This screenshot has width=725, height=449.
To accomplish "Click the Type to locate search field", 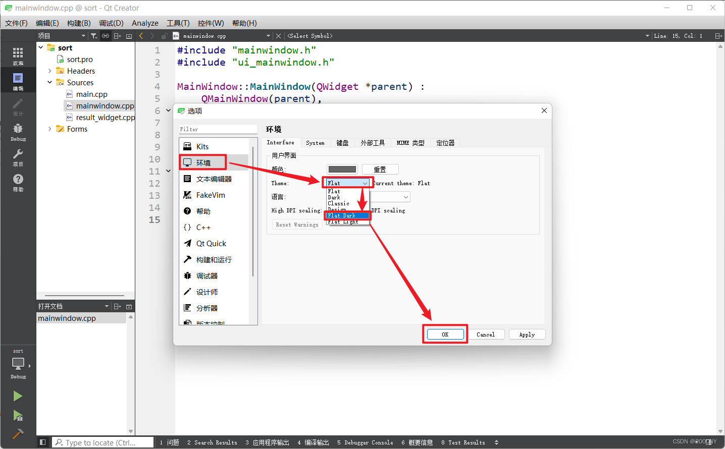I will pyautogui.click(x=103, y=442).
